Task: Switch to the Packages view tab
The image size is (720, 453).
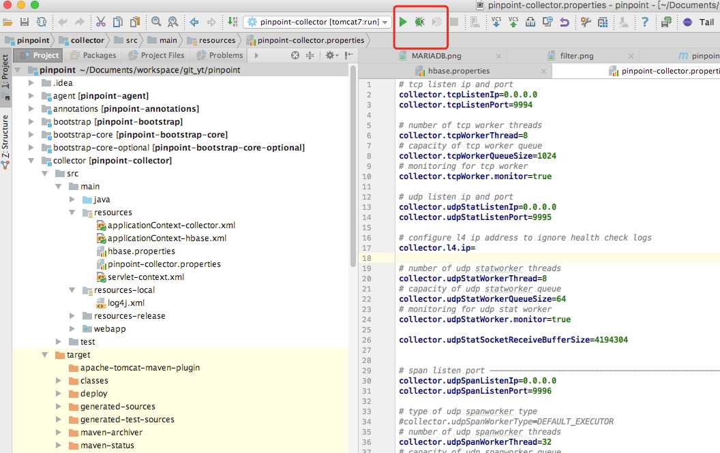Action: click(x=93, y=56)
